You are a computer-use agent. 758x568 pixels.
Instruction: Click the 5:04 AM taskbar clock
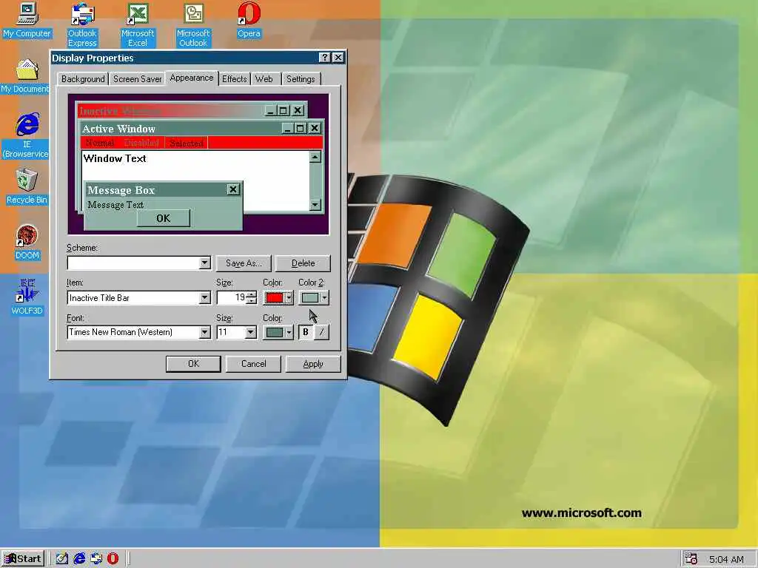pyautogui.click(x=727, y=559)
